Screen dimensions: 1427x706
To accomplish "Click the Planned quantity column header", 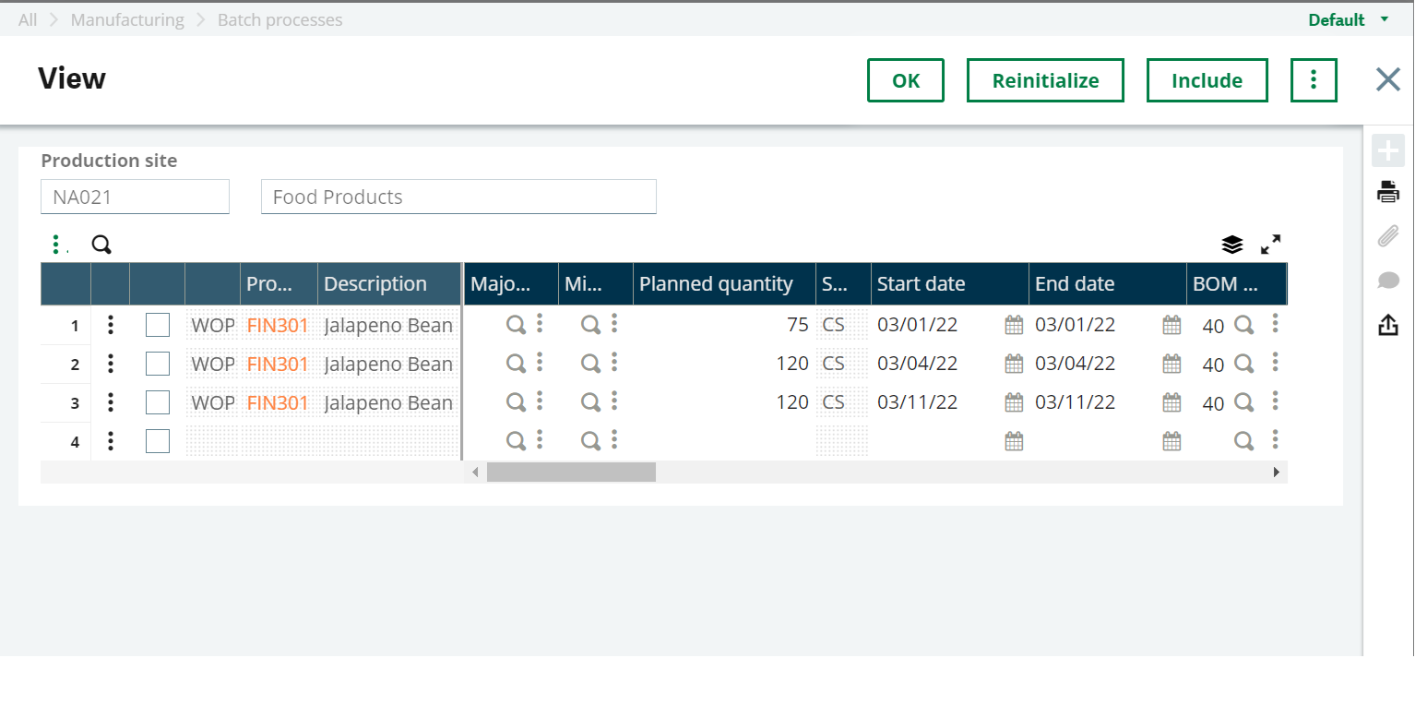I will click(x=724, y=283).
